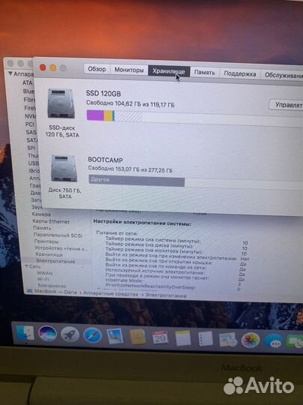Switch to the Обзор tab
303x405 pixels.
pos(97,69)
